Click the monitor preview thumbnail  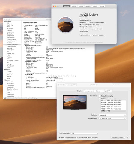tap(75, 102)
